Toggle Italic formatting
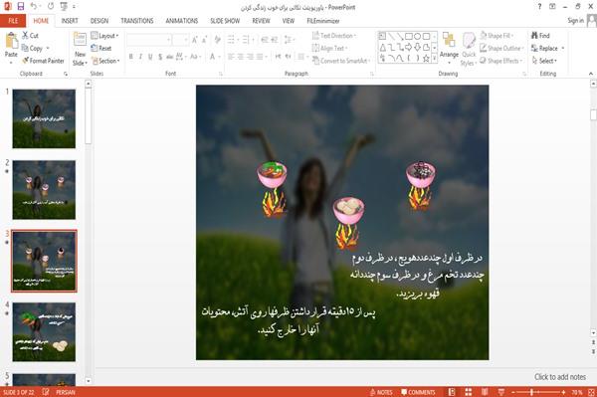The image size is (597, 397). point(140,57)
